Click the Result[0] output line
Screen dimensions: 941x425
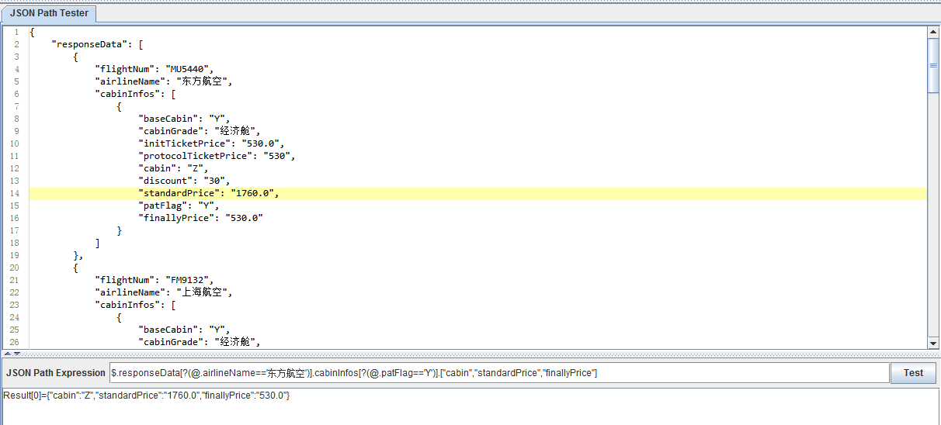[x=147, y=396]
